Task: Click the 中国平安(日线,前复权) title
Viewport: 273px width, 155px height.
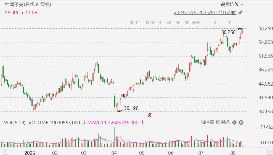Action: click(28, 5)
